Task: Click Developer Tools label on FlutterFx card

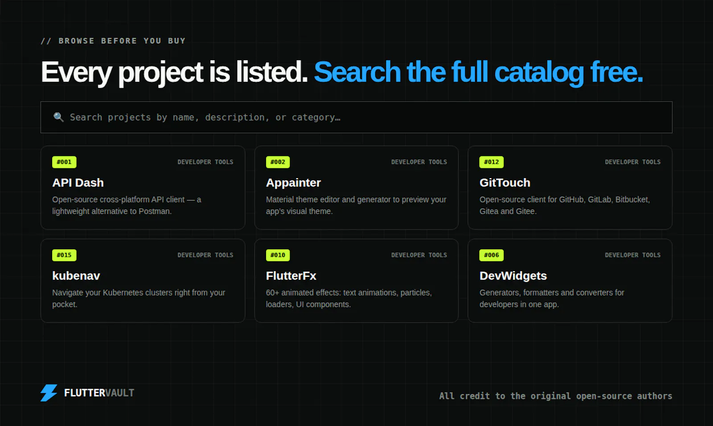Action: coord(419,255)
